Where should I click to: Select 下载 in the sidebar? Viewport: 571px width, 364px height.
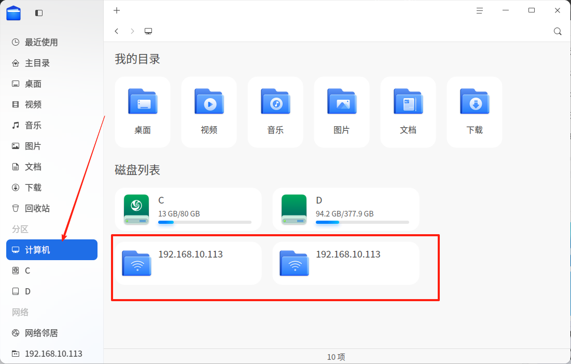coord(52,188)
